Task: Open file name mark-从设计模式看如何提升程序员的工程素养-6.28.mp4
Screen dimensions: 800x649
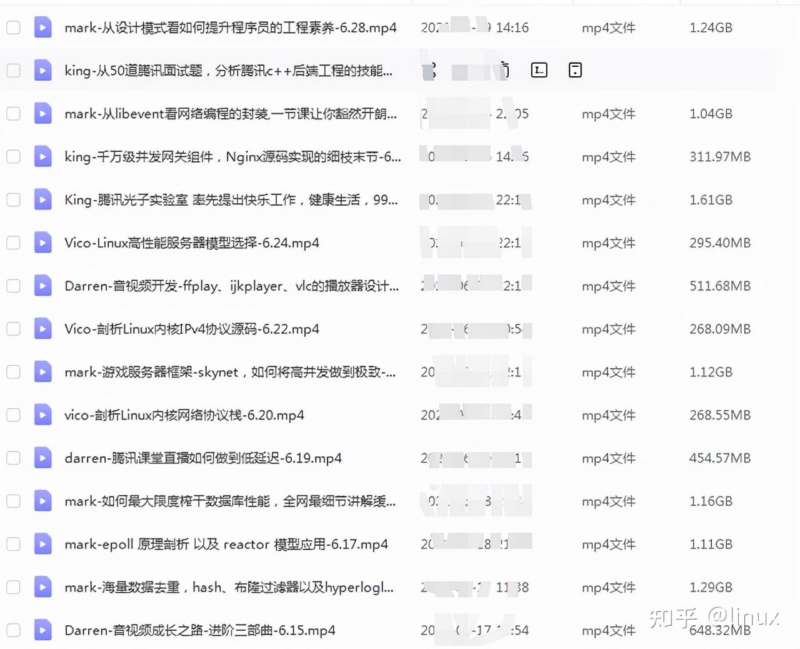Action: tap(231, 28)
